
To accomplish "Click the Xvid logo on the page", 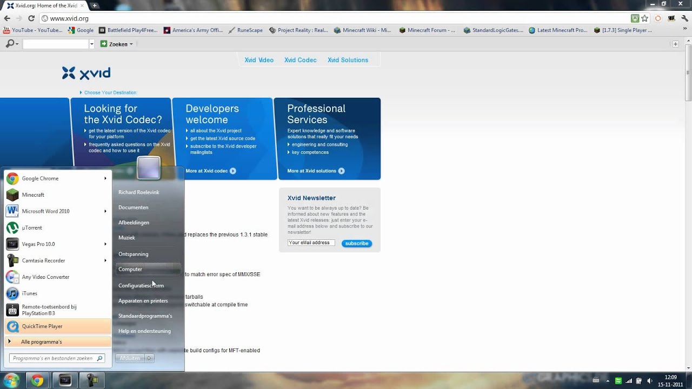I will coord(86,73).
